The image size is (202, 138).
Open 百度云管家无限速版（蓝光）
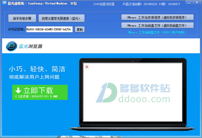coord(62,18)
